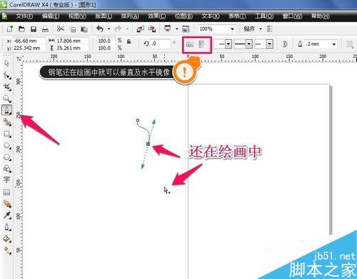Select the Ellipse tool
This screenshot has height=279, width=357.
pos(7,145)
